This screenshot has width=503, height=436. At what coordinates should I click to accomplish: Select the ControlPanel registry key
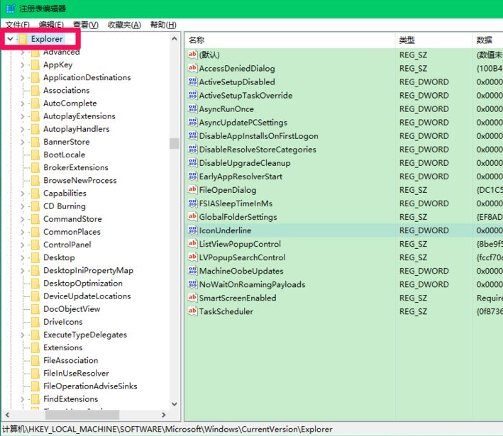tap(67, 245)
